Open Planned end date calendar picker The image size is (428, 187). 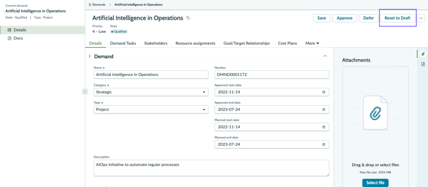pos(324,144)
